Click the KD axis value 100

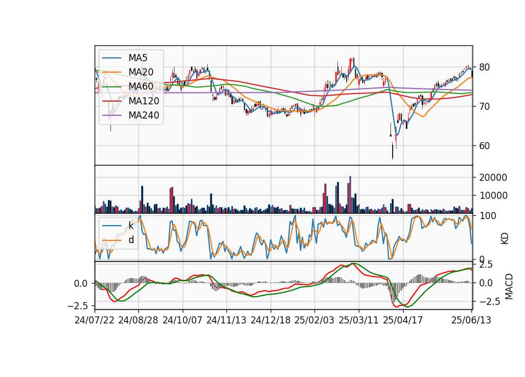[487, 216]
